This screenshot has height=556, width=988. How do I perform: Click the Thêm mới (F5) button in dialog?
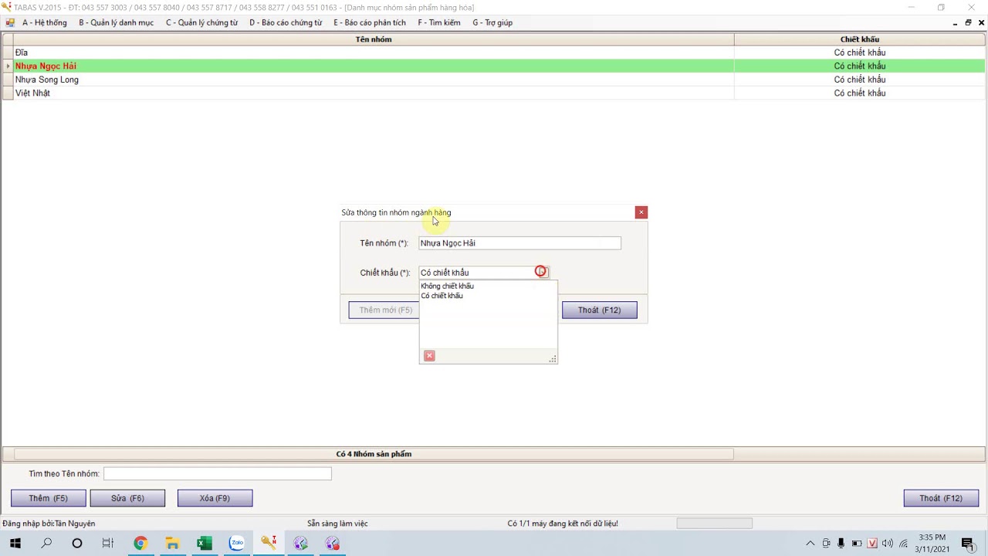(x=384, y=310)
